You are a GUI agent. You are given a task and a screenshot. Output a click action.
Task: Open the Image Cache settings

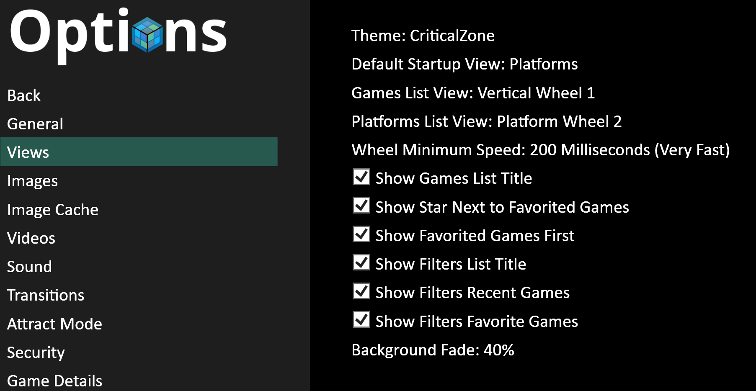53,210
